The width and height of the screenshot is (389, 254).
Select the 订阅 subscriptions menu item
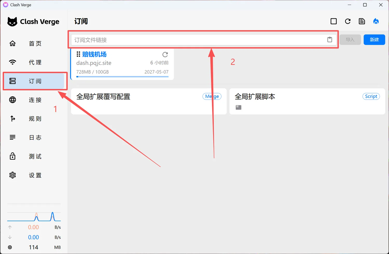tap(34, 81)
